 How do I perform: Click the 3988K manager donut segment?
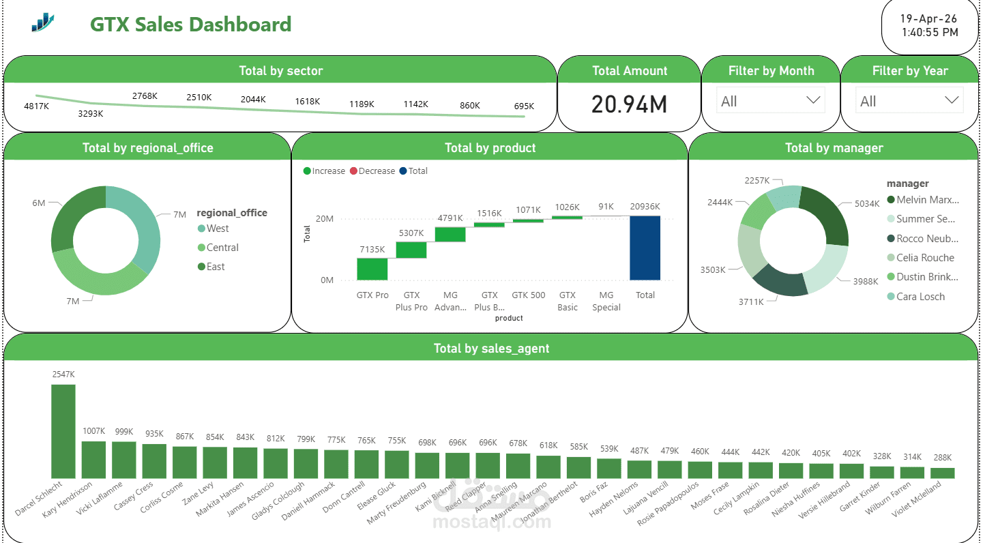(827, 267)
